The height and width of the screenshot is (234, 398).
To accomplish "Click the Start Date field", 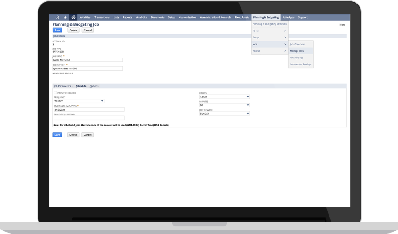I will coord(89,110).
